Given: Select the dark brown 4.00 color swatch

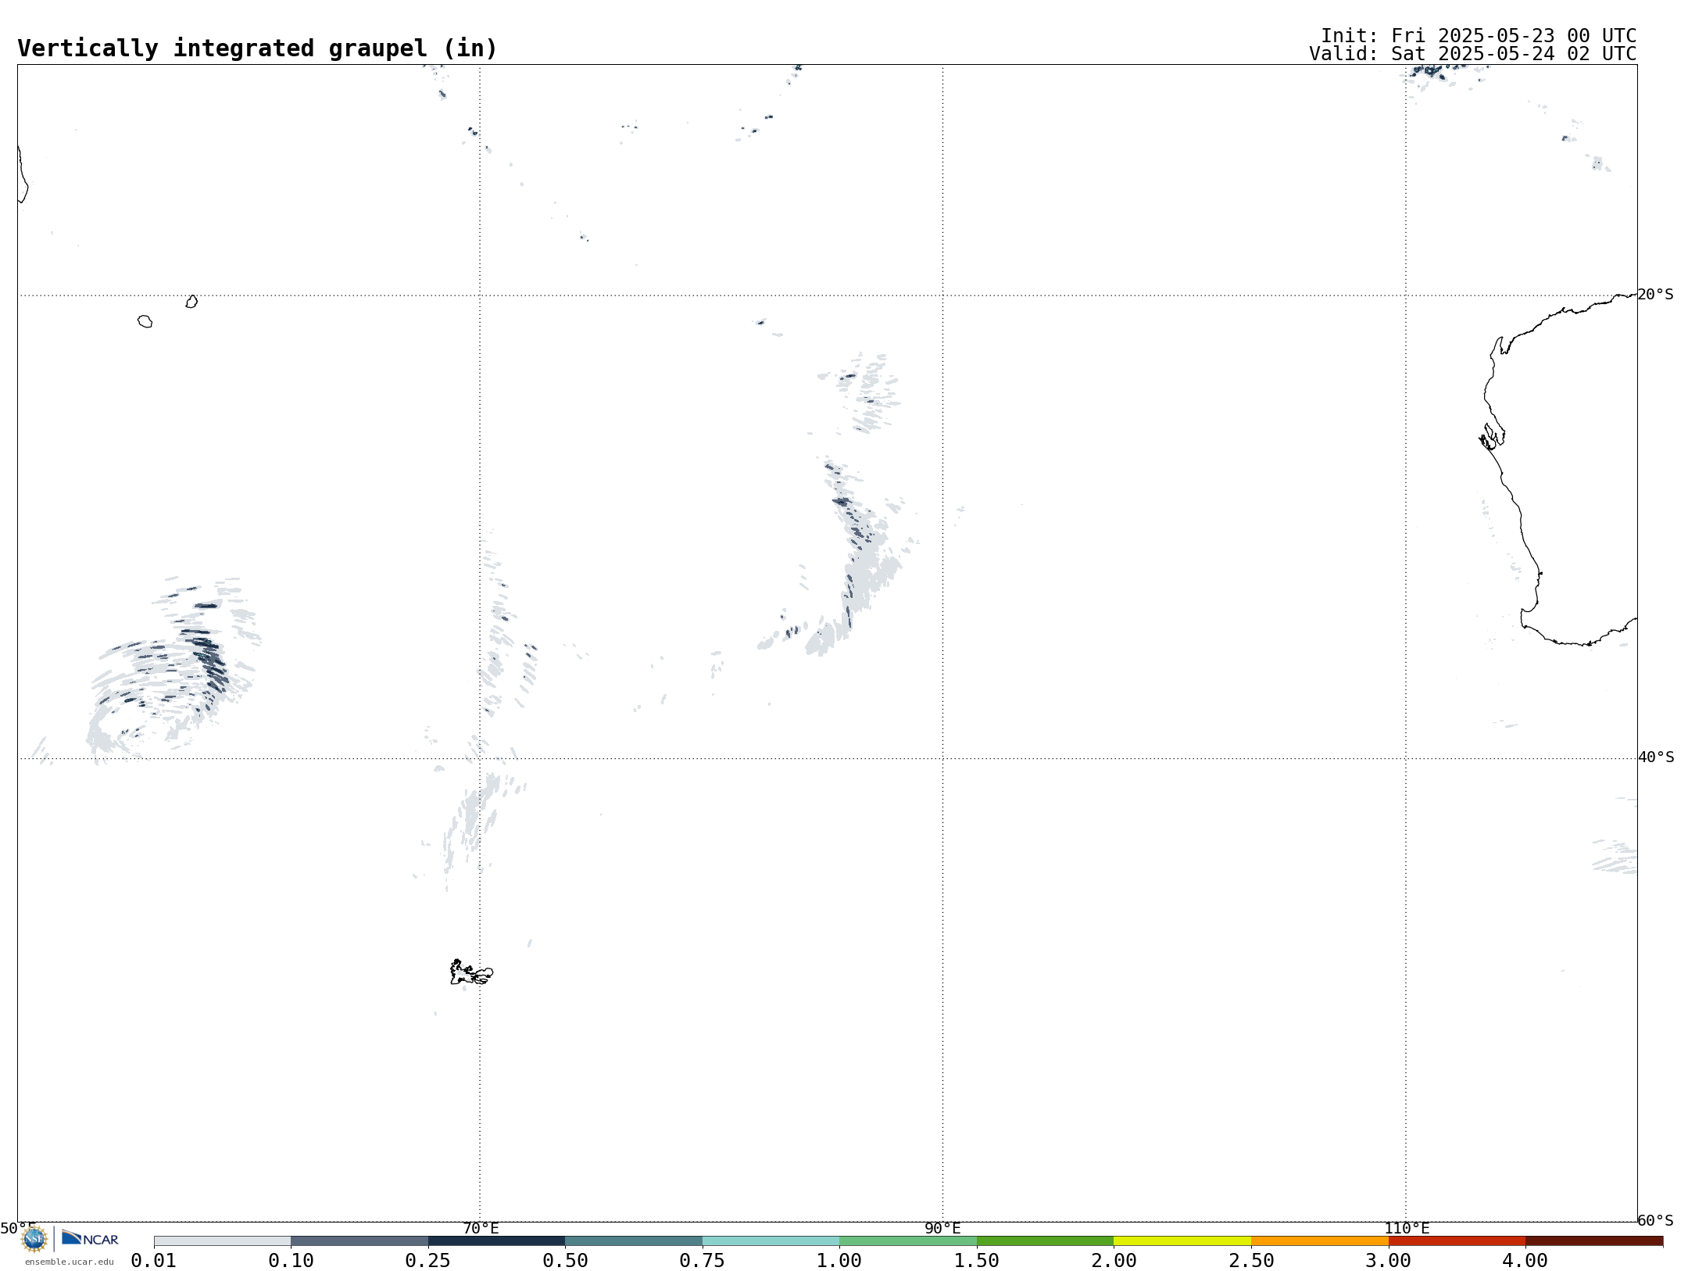Looking at the screenshot, I should [x=1594, y=1241].
